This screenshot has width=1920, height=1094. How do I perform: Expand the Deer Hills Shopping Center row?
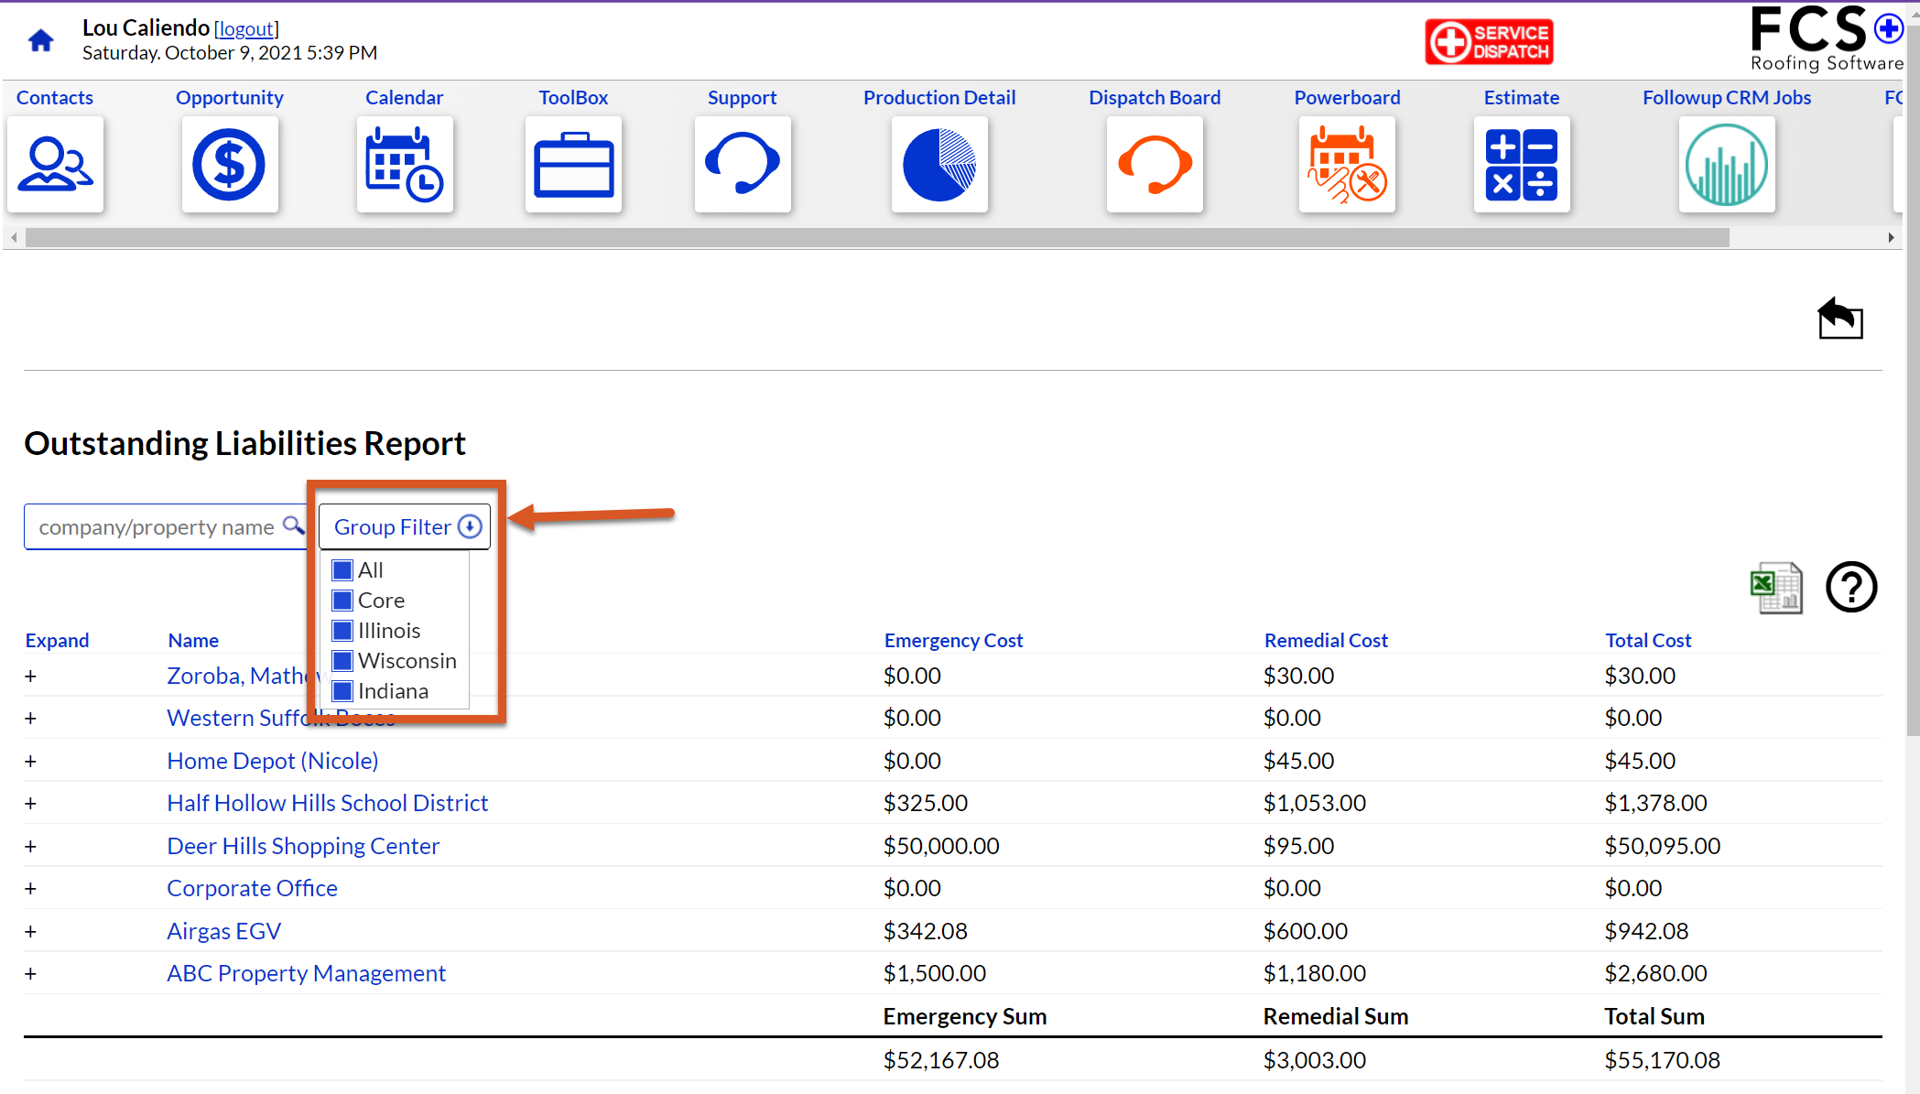tap(30, 846)
